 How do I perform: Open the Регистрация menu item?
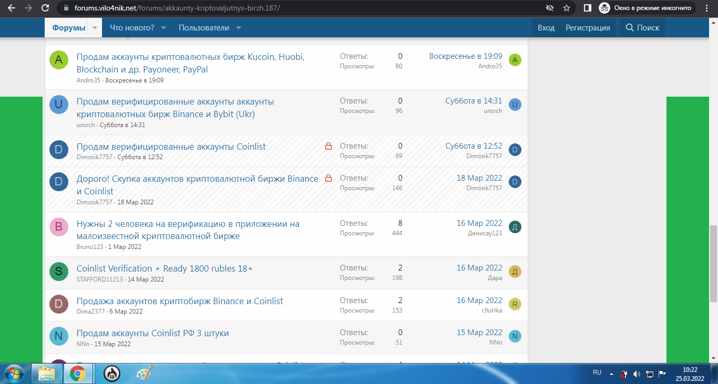[x=588, y=28]
